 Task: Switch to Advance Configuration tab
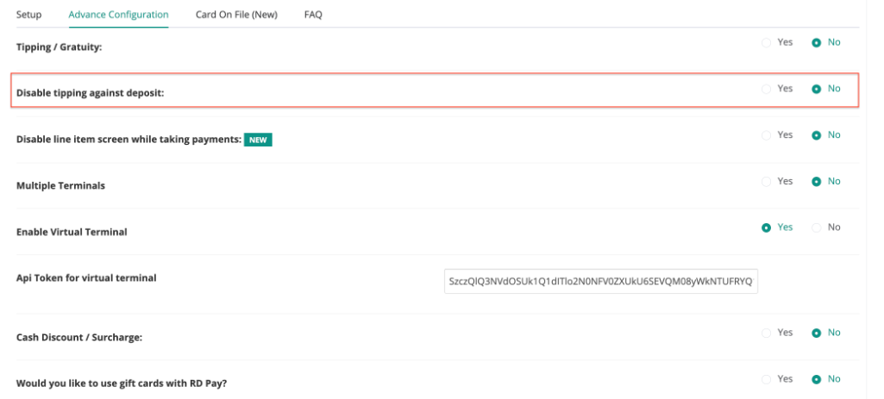[118, 15]
